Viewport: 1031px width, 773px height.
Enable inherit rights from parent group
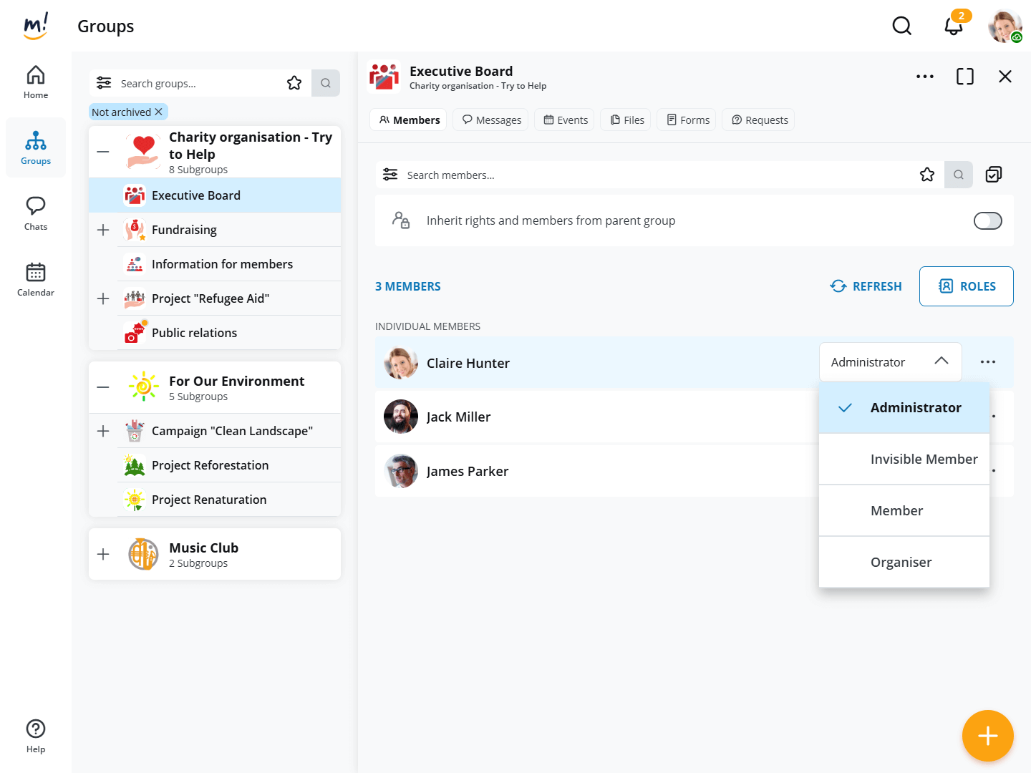[x=987, y=221]
